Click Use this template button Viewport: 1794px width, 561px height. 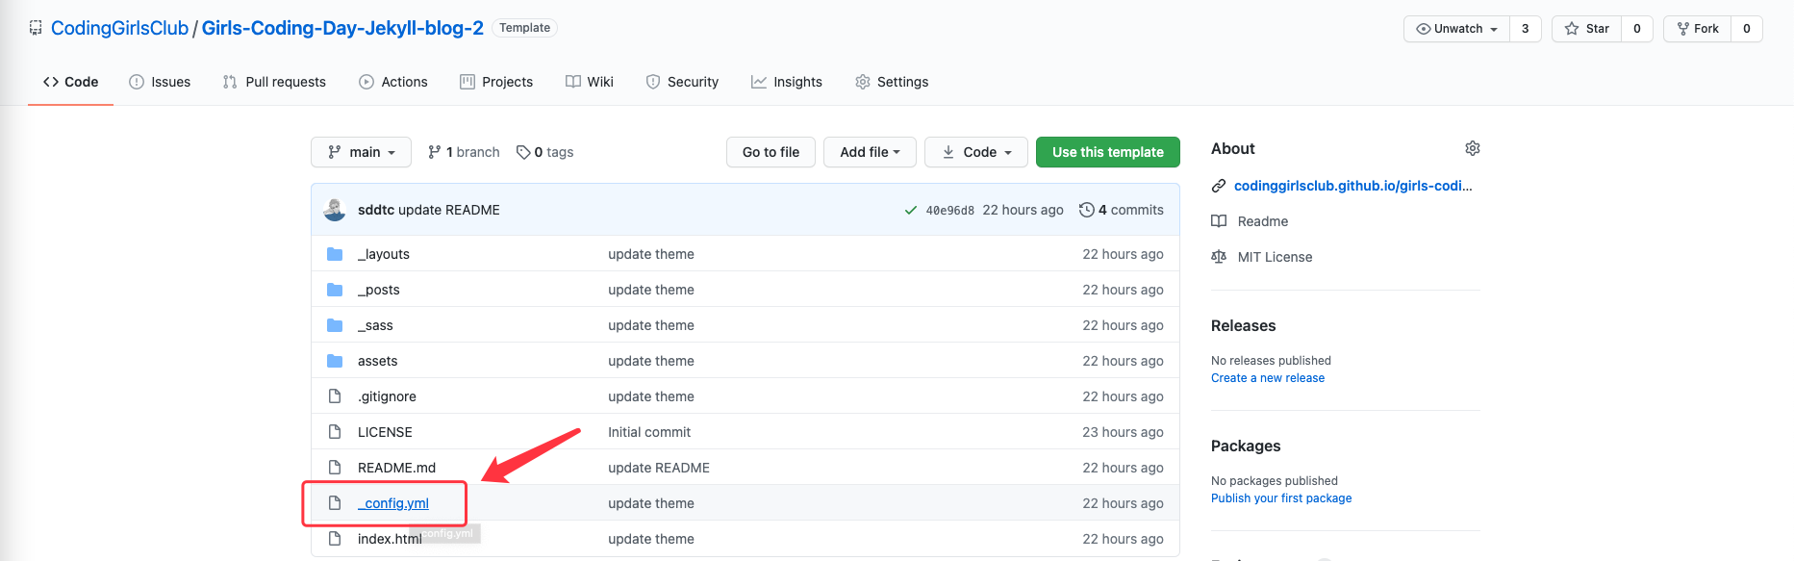click(1108, 152)
